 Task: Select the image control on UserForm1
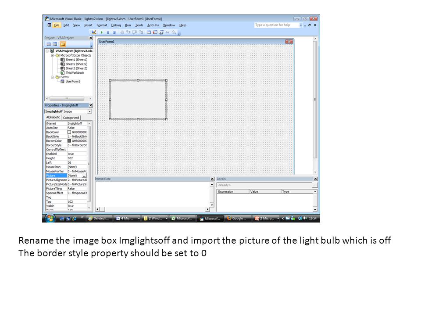(138, 100)
